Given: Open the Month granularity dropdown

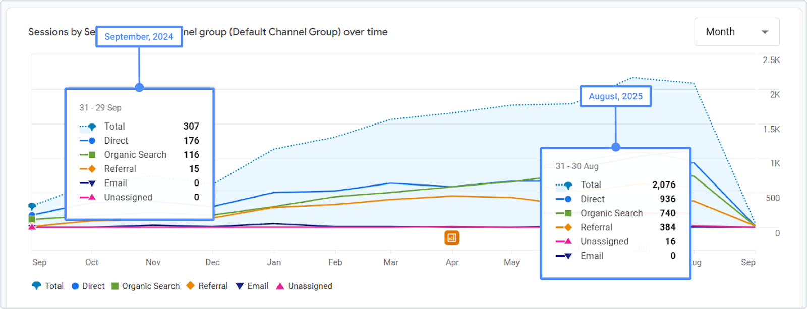Looking at the screenshot, I should 736,32.
